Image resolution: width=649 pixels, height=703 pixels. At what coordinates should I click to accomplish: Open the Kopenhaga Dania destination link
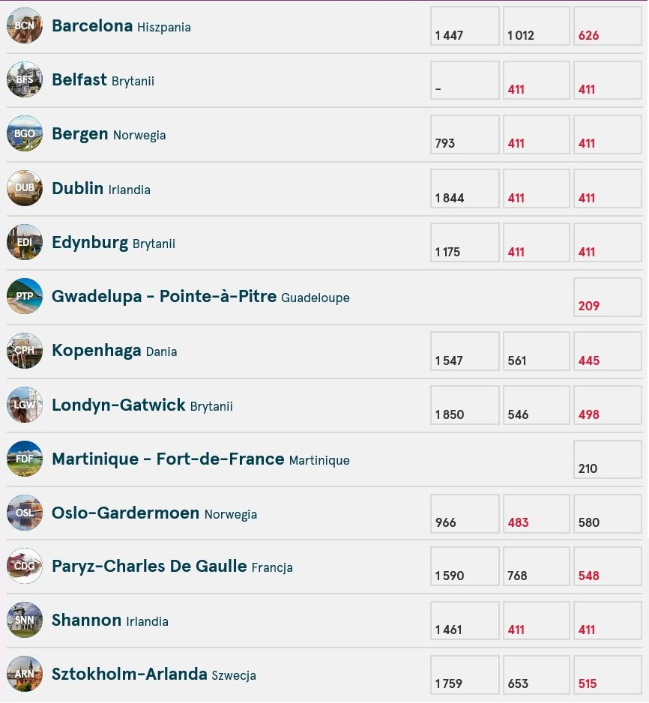[x=115, y=351]
